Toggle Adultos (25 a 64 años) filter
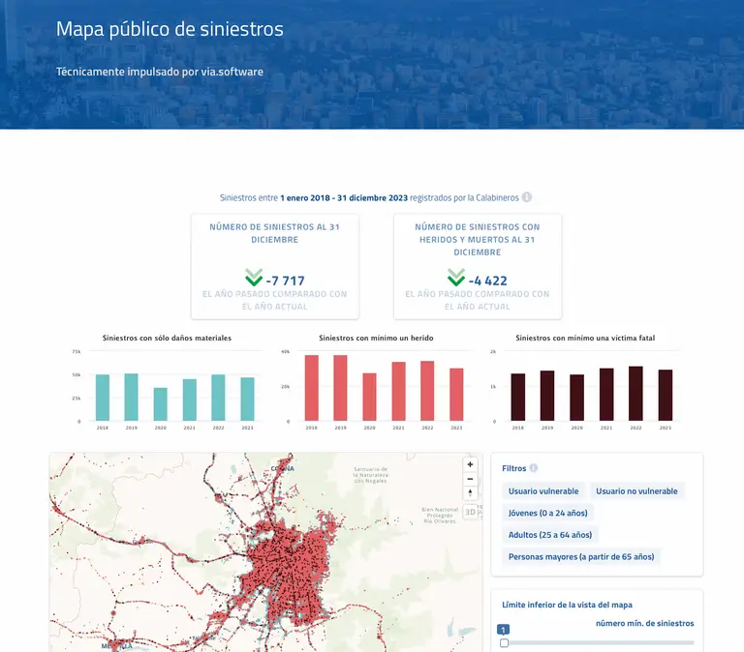Image resolution: width=744 pixels, height=652 pixels. click(x=550, y=535)
